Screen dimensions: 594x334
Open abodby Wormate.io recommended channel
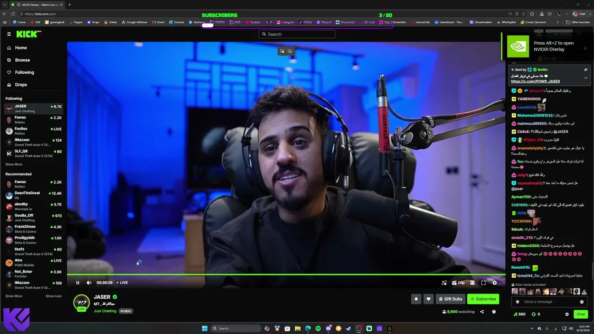(33, 206)
